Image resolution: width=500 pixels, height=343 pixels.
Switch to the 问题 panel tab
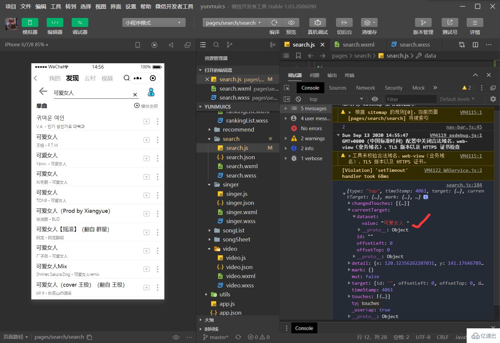[314, 75]
